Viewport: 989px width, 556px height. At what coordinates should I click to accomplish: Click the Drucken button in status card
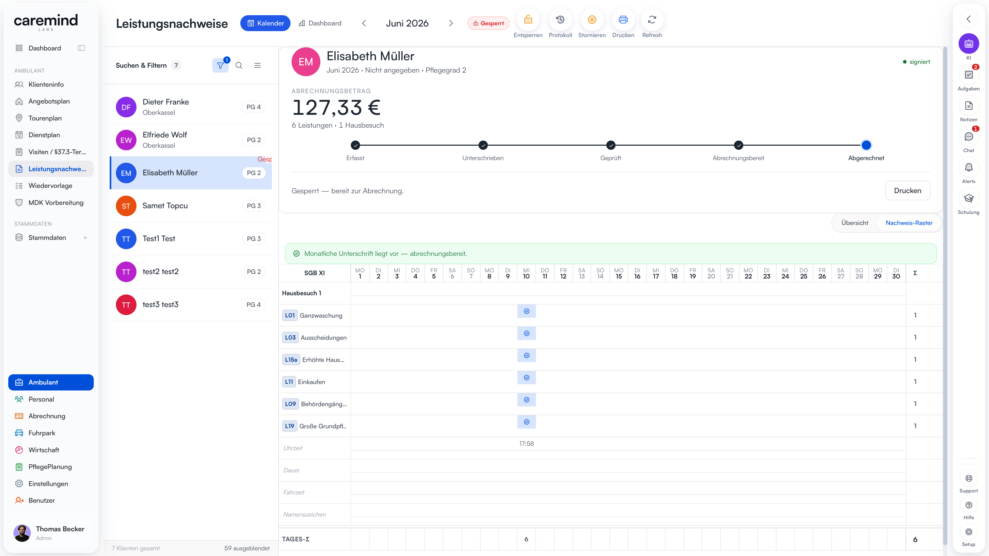click(907, 191)
